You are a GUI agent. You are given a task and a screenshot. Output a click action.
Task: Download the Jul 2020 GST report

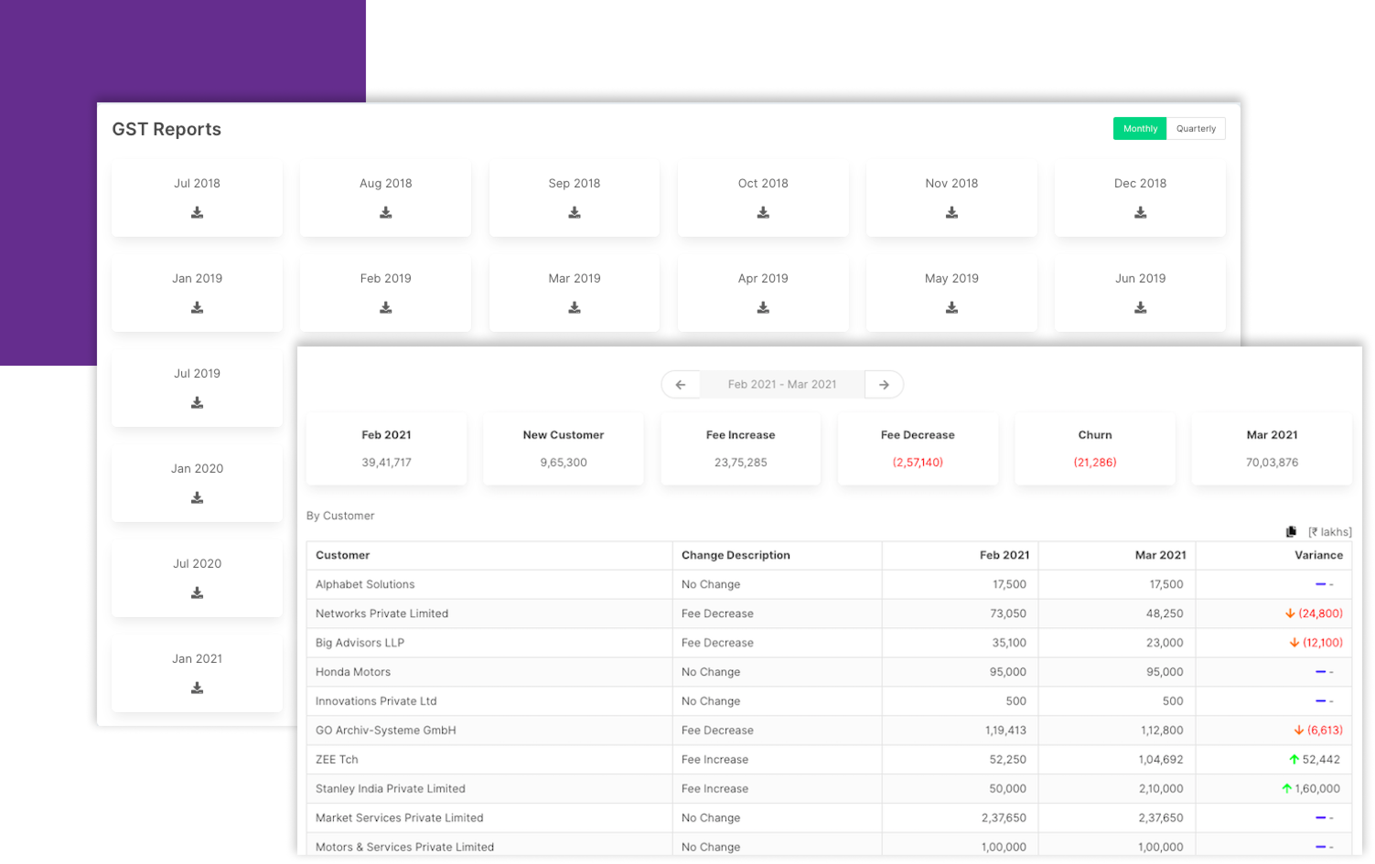(197, 593)
